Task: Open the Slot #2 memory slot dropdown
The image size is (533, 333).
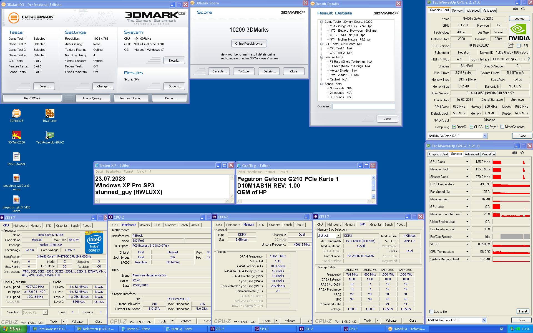Action: click(x=338, y=236)
